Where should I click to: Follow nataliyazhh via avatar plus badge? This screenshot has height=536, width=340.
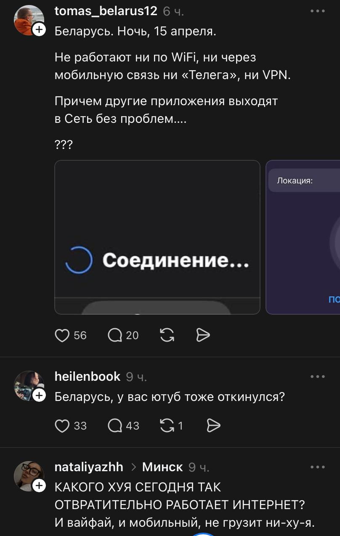pos(39,486)
